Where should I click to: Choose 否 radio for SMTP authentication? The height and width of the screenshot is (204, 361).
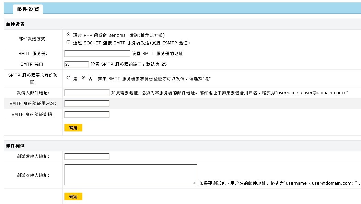coord(83,78)
